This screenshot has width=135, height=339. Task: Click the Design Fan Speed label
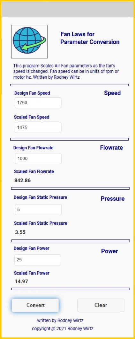(x=32, y=93)
